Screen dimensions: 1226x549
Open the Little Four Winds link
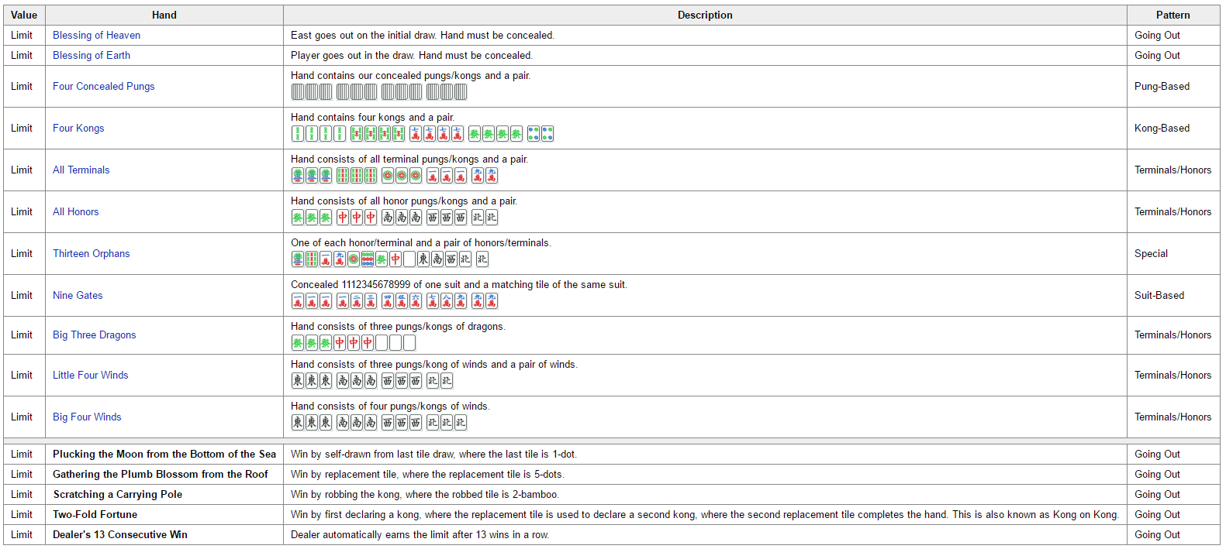coord(91,375)
